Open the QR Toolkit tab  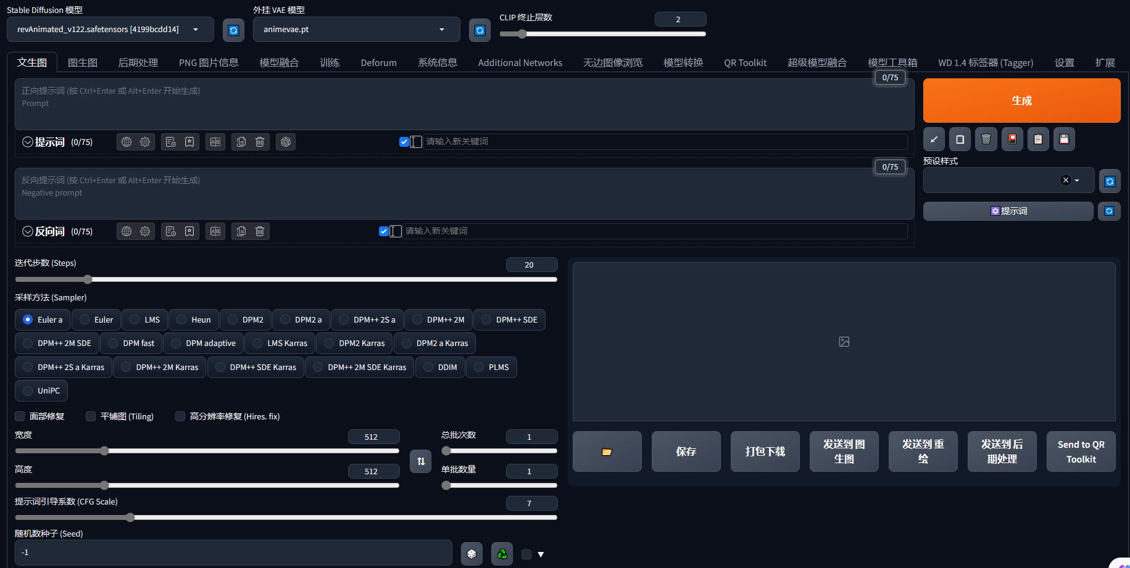pos(746,62)
